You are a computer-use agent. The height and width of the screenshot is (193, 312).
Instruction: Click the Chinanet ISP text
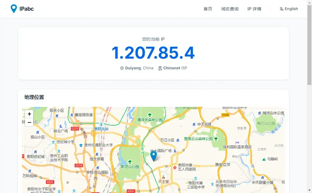point(175,68)
